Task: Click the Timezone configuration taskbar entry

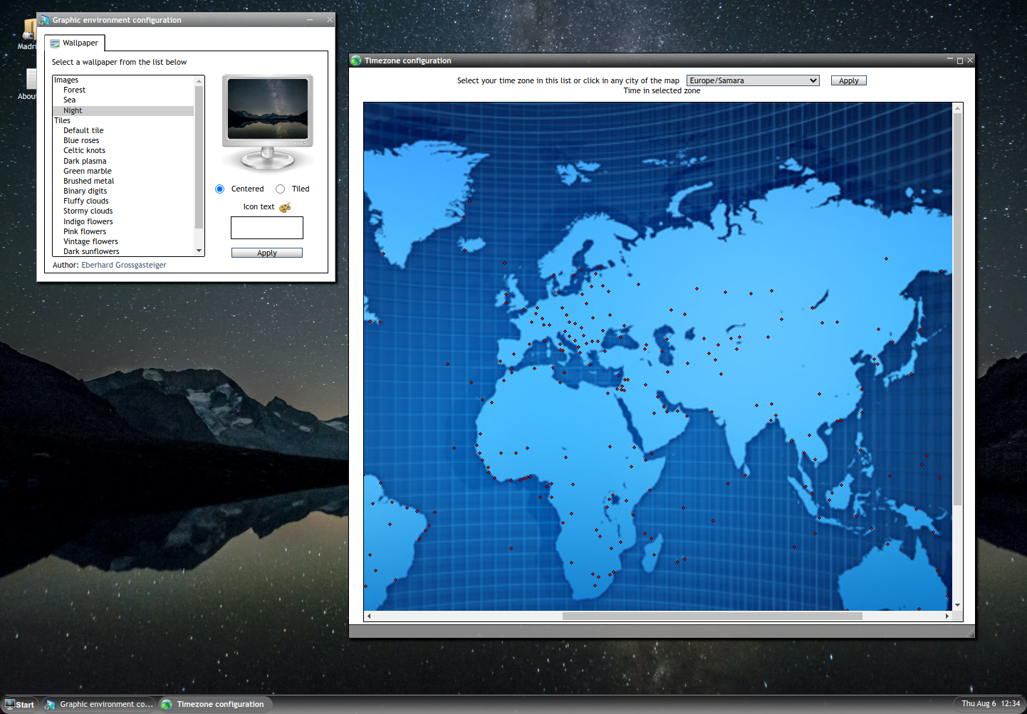Action: point(214,704)
